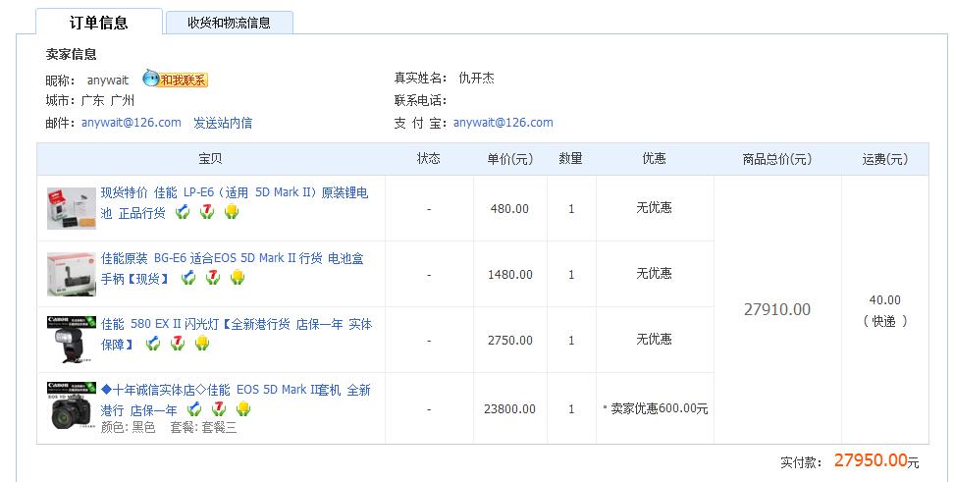Click the 颜色: 黑色 attribute text
This screenshot has height=482, width=954.
click(128, 427)
